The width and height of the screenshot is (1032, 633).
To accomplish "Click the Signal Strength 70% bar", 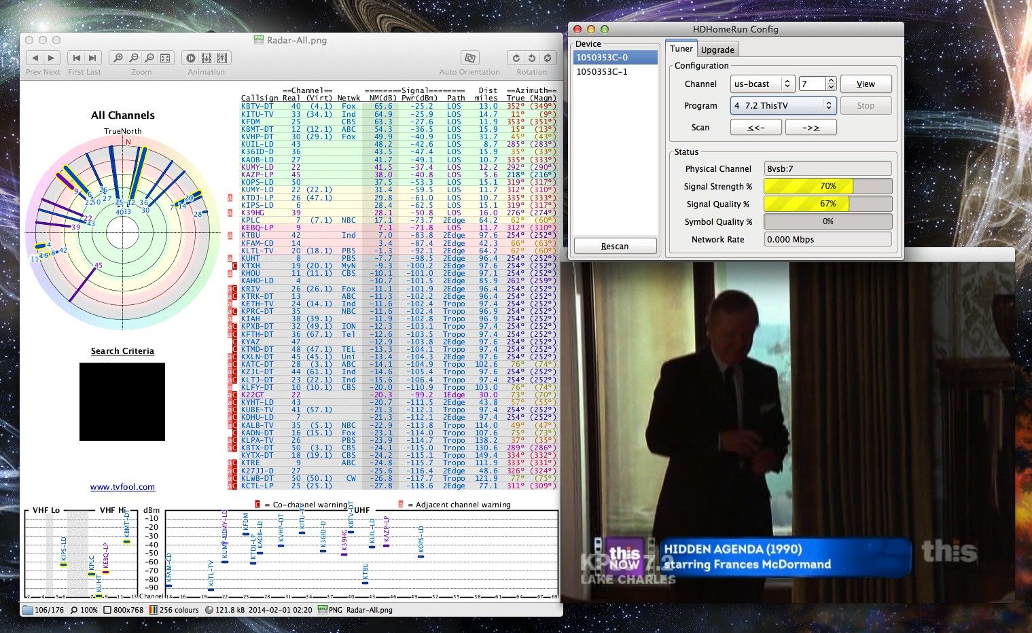I will point(828,186).
